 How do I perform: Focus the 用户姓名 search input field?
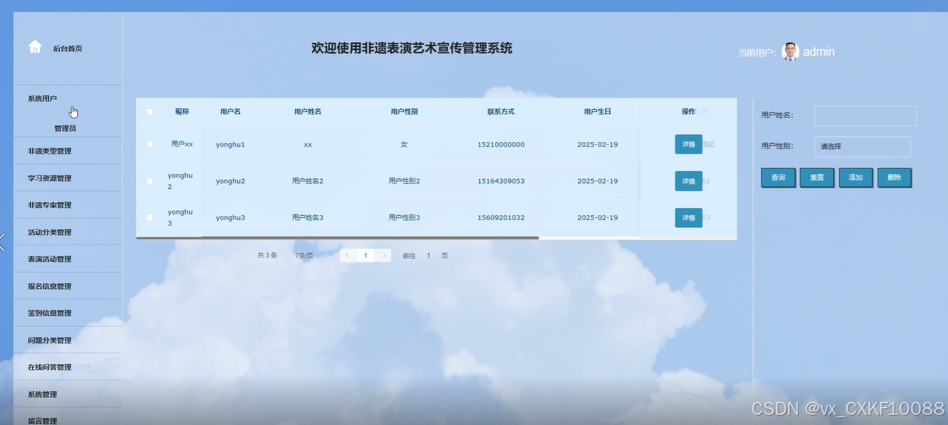(x=865, y=115)
